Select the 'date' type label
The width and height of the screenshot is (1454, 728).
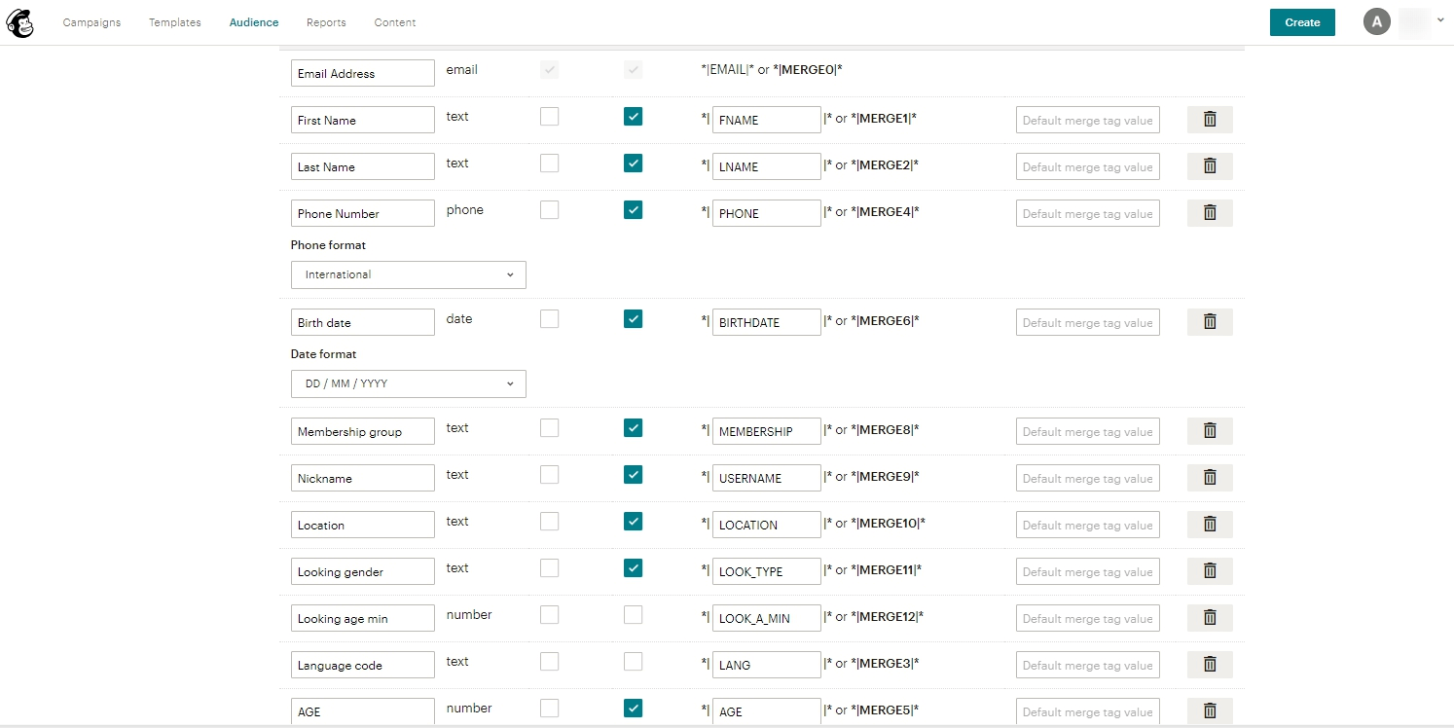coord(459,319)
